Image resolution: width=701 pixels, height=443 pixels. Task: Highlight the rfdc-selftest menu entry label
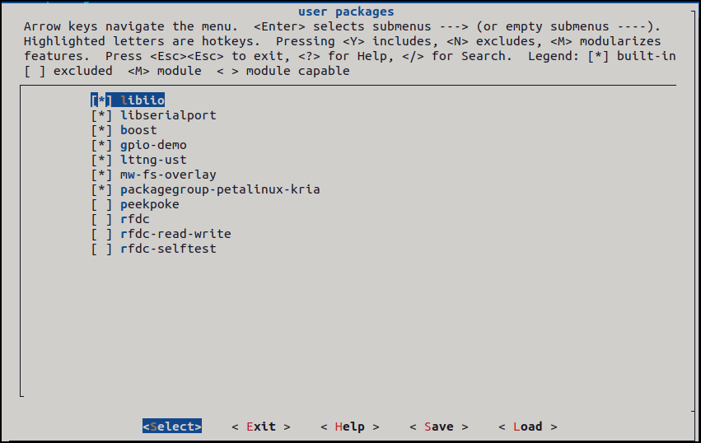click(x=168, y=249)
